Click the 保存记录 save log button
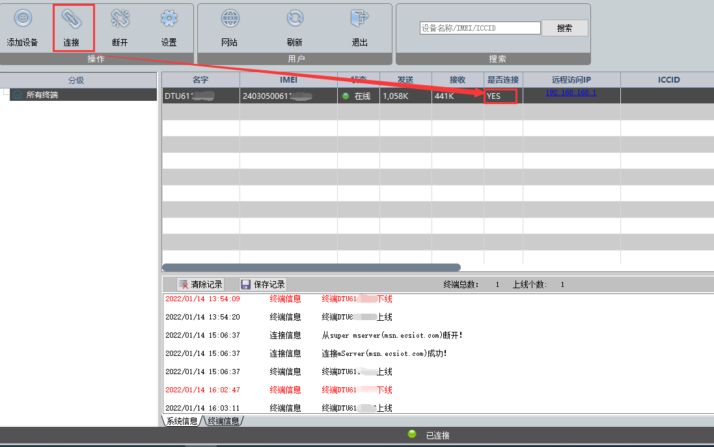This screenshot has height=447, width=714. coord(263,284)
